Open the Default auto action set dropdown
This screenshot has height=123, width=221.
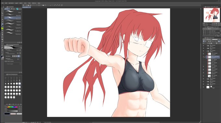210,29
